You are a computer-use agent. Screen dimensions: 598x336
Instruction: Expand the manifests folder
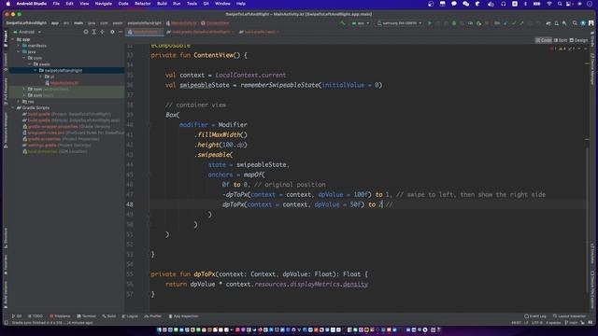pyautogui.click(x=19, y=46)
